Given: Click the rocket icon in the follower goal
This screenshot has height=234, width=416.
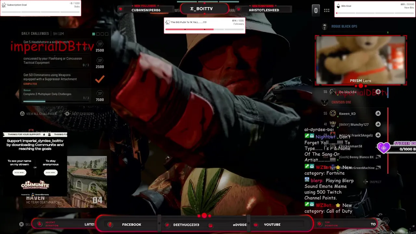Looking at the screenshot, I should click(168, 22).
